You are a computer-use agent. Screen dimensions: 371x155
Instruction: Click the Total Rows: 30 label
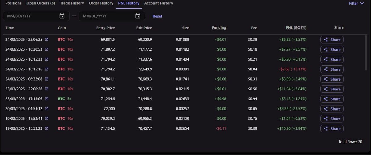coord(350,142)
